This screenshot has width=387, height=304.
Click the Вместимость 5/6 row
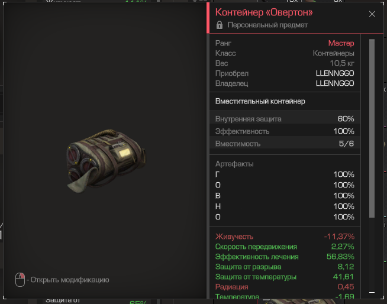click(x=285, y=143)
